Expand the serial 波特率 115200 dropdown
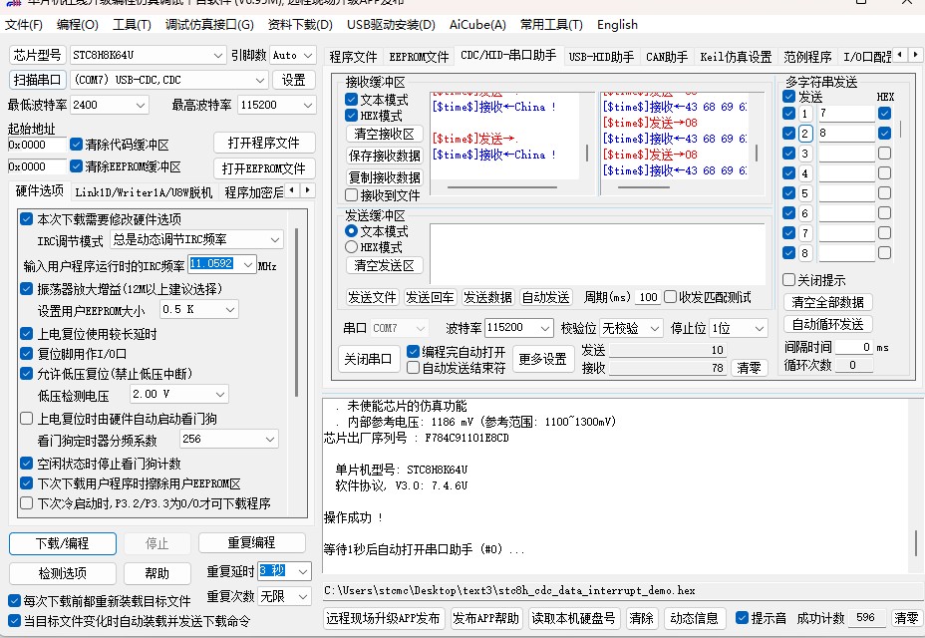The height and width of the screenshot is (638, 925). 545,328
